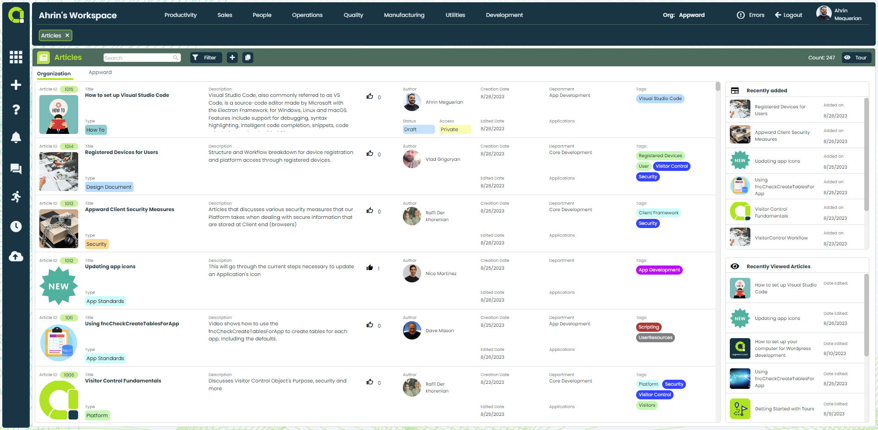Open the Sales menu
This screenshot has height=430, width=878.
[x=225, y=15]
